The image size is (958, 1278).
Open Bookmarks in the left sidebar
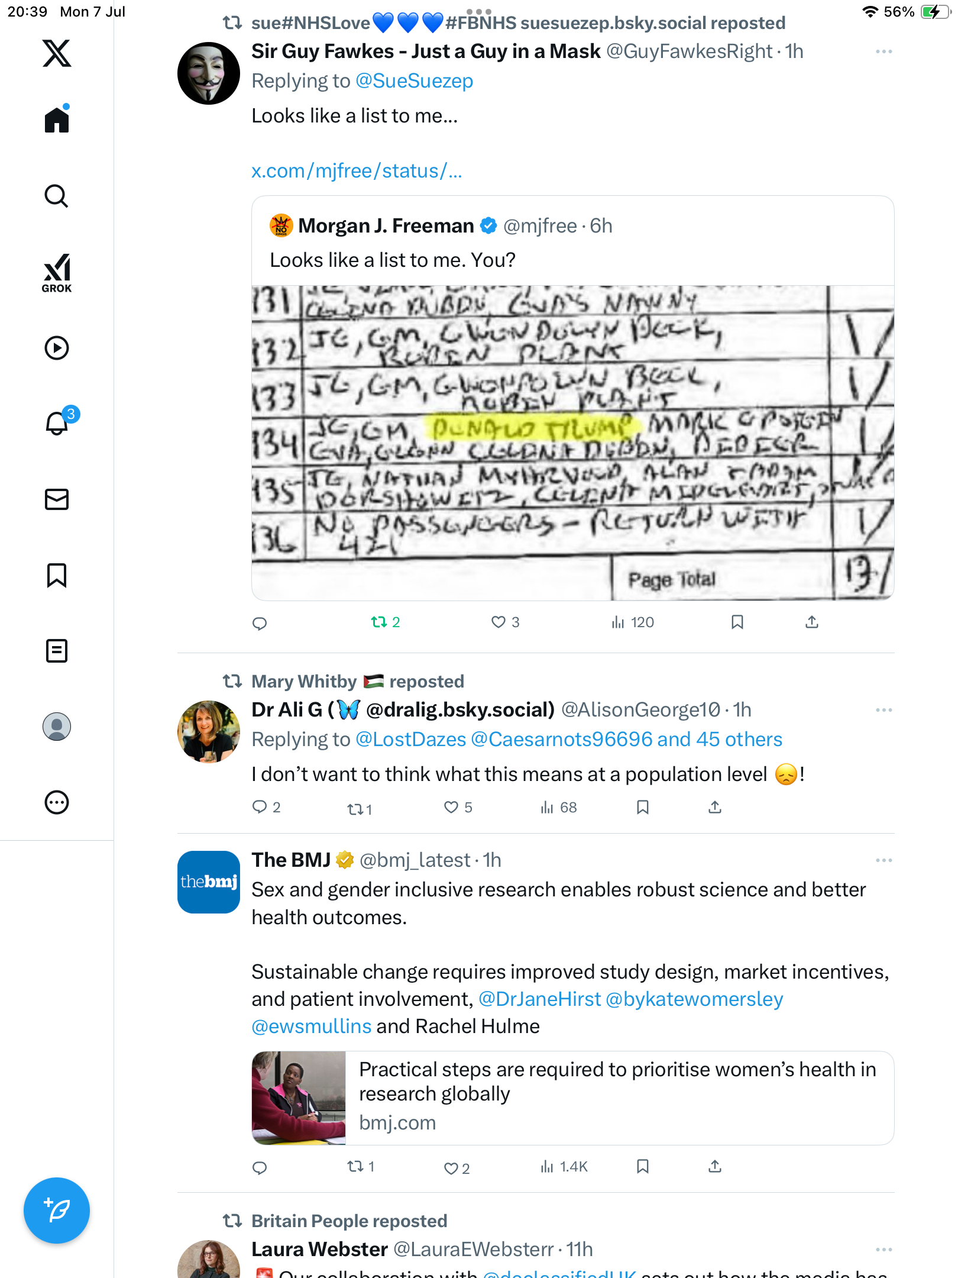click(x=57, y=575)
